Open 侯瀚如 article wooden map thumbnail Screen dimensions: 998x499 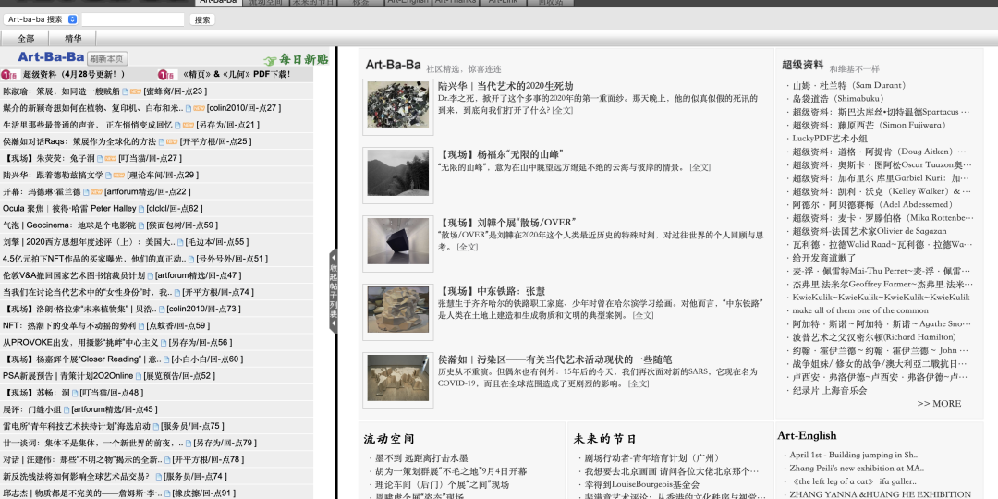[397, 379]
